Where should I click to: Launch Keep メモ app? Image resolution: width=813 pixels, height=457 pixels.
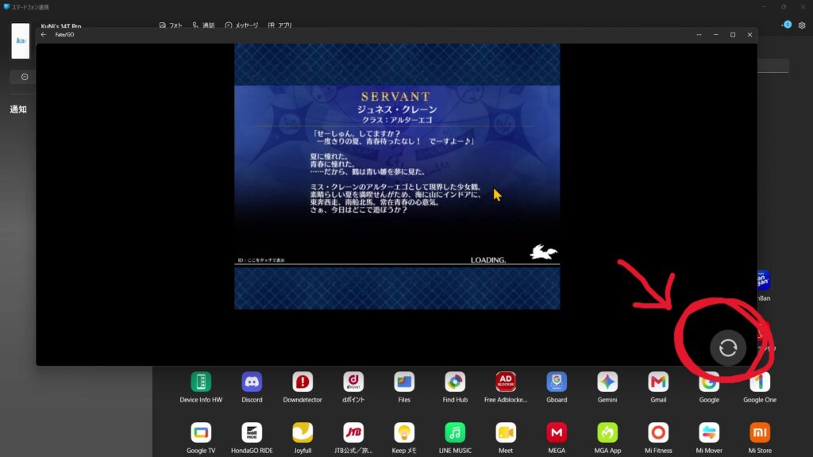[404, 438]
